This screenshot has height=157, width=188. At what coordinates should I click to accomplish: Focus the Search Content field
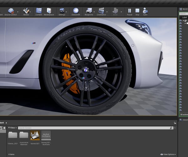pyautogui.click(x=96, y=128)
